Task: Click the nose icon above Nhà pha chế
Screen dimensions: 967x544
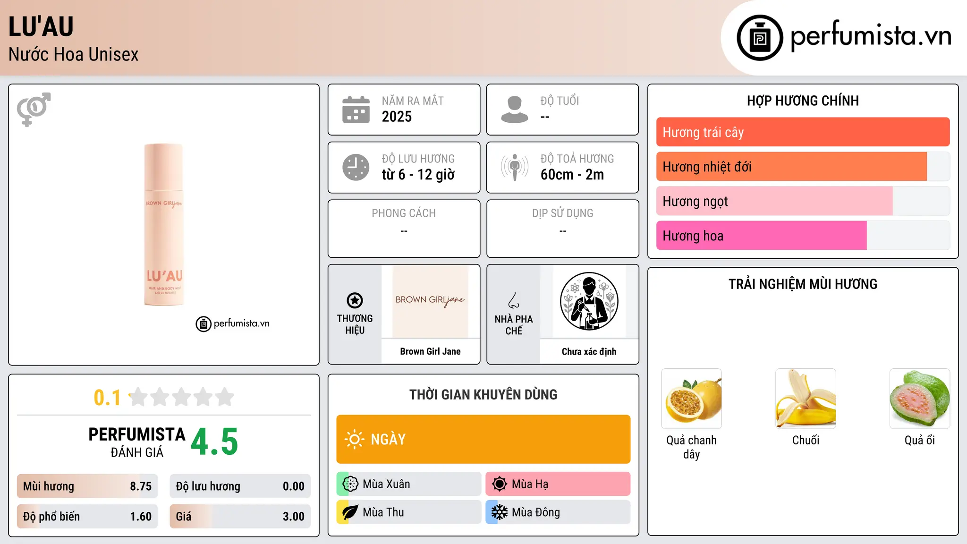Action: click(x=514, y=300)
